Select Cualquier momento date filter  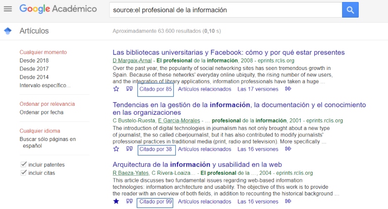43,52
